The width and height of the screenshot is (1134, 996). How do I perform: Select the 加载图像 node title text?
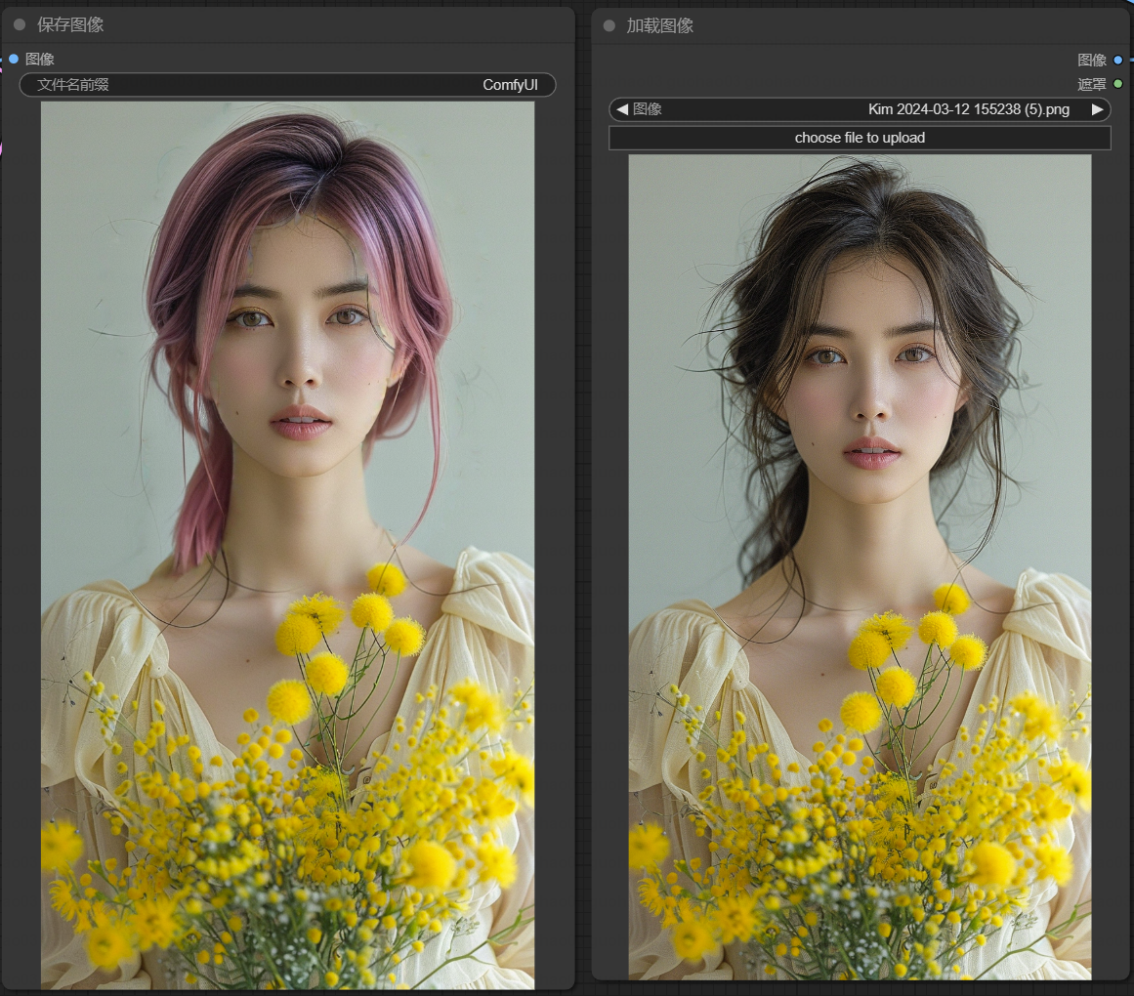tap(660, 25)
